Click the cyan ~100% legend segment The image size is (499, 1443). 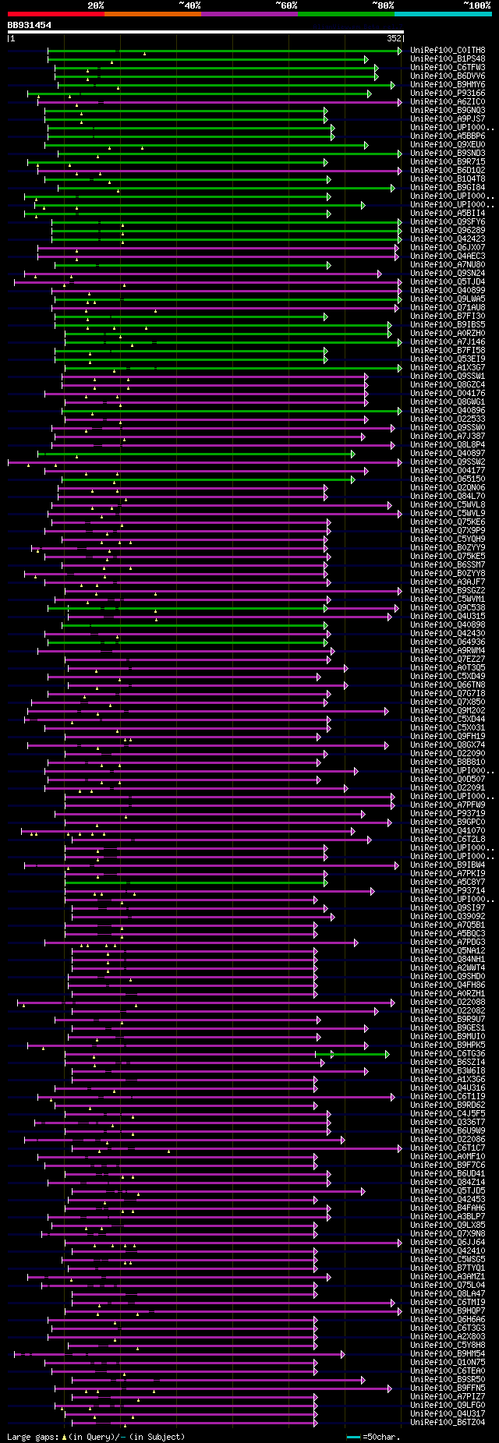pos(442,14)
